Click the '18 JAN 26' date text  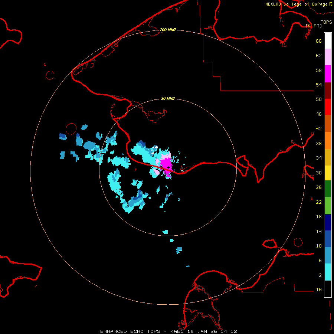click(x=202, y=331)
